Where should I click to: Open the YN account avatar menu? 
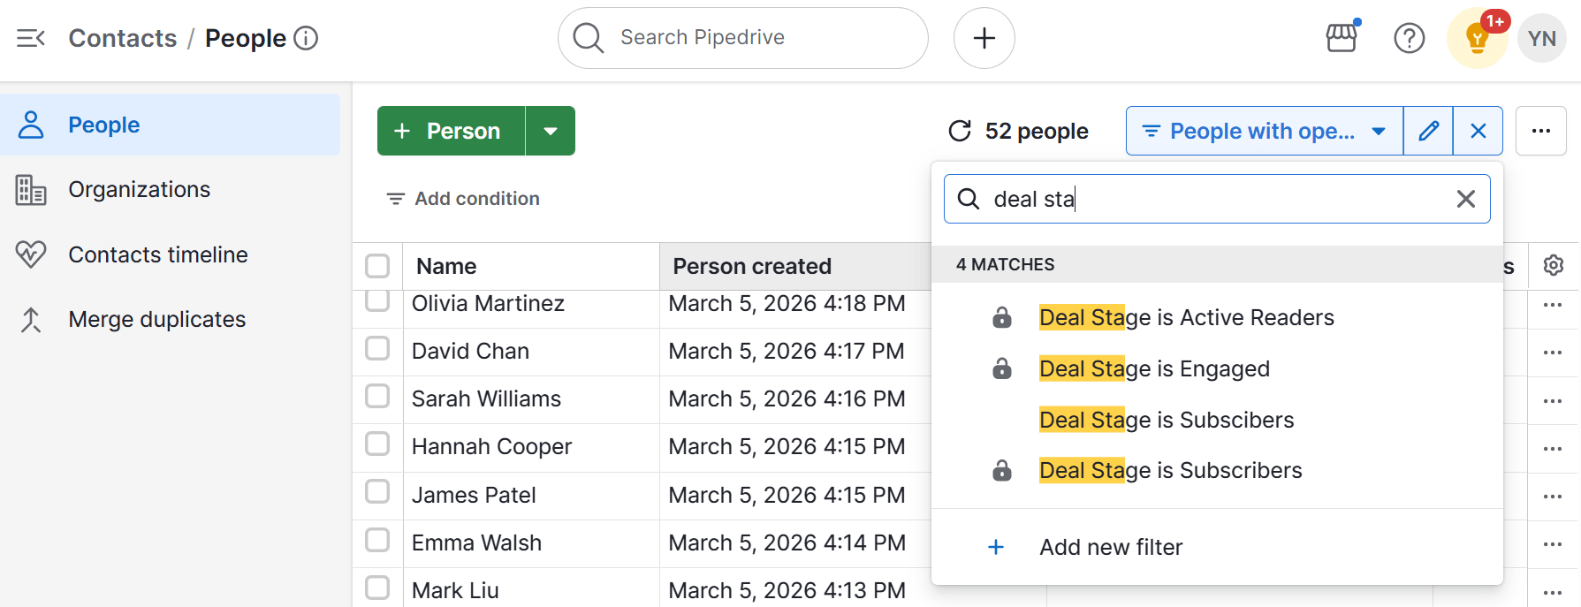(x=1542, y=38)
